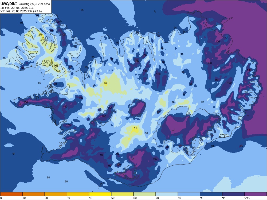Click the "IT: Fös. 20. 06. 2025 21Z" line
Screen dimensions: 267x200
(17, 8)
